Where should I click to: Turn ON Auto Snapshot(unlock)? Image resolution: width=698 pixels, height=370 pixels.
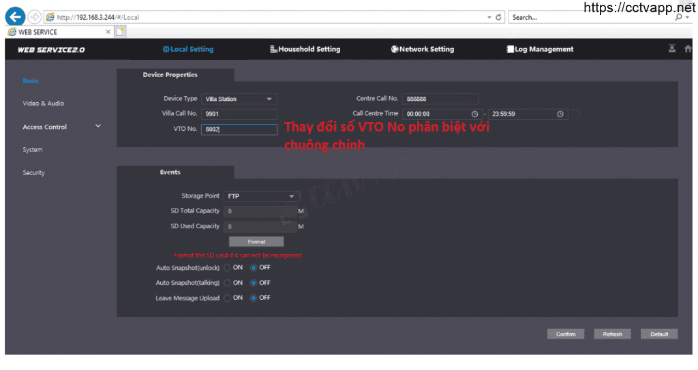(x=228, y=268)
